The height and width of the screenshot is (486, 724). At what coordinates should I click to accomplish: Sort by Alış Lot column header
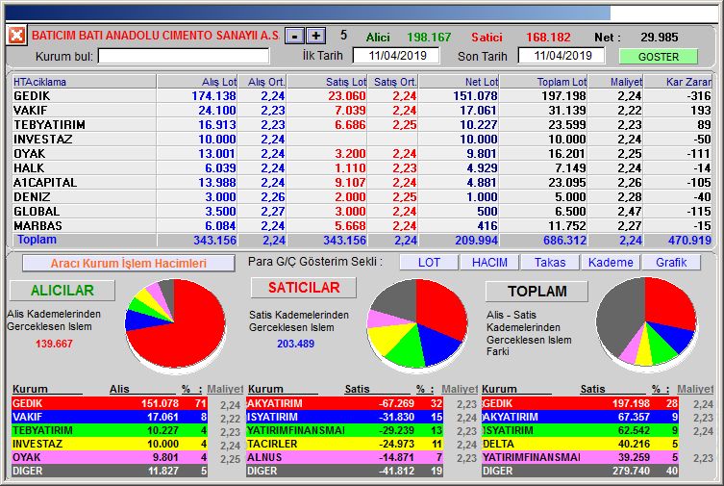197,82
